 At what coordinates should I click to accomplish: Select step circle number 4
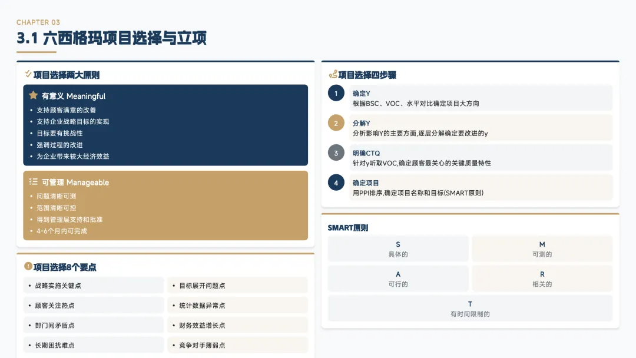coord(336,183)
